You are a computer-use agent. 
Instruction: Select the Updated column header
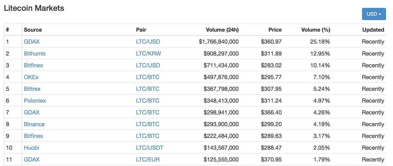tap(373, 30)
